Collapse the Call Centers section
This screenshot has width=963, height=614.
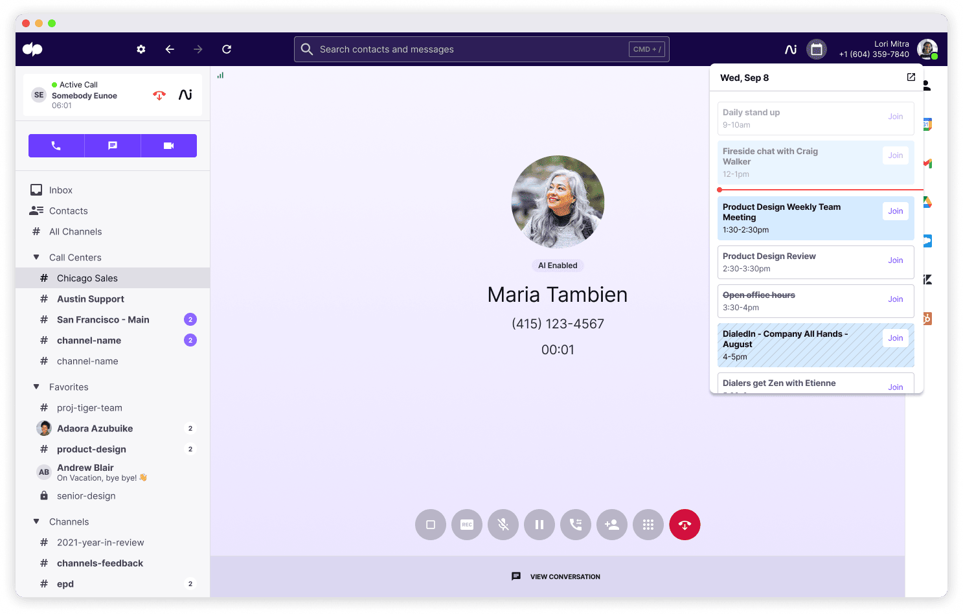click(x=36, y=257)
